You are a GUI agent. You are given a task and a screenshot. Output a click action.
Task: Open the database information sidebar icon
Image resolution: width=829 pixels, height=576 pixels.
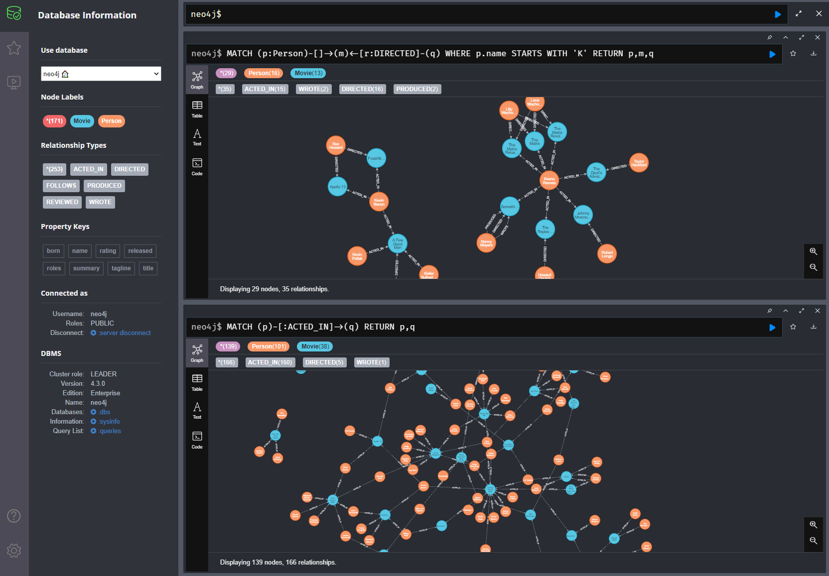pos(14,13)
